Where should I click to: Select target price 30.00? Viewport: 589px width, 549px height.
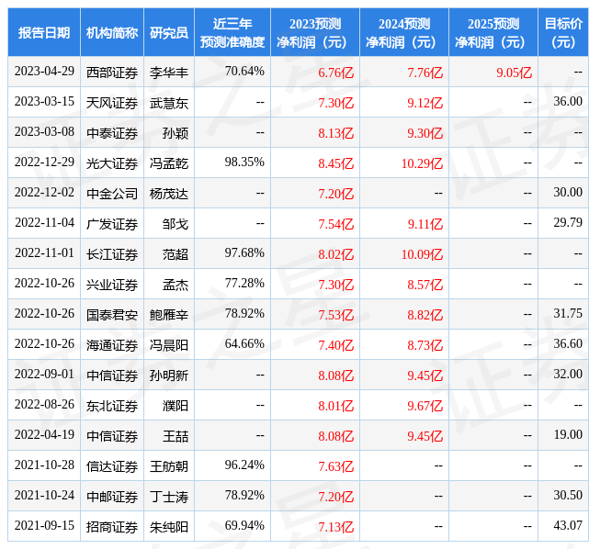(x=568, y=192)
